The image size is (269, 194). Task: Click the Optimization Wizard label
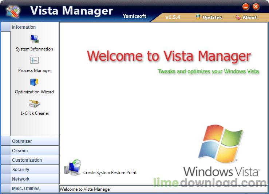[x=34, y=92]
